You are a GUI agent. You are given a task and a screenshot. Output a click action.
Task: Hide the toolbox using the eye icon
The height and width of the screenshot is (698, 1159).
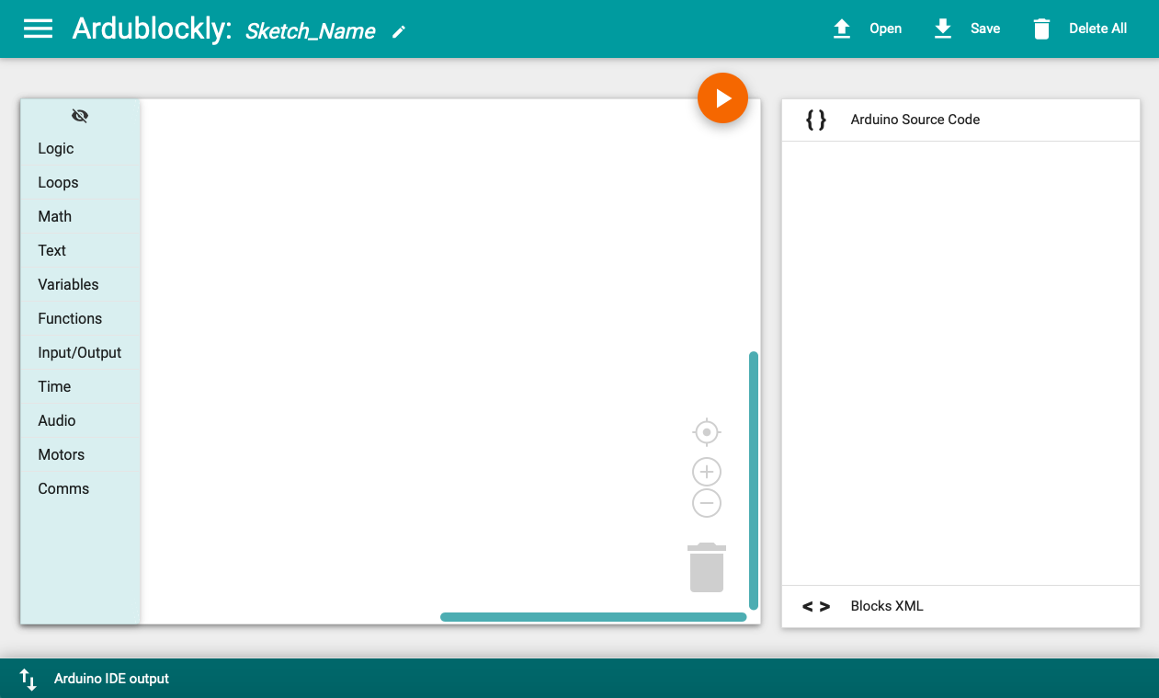click(x=80, y=116)
